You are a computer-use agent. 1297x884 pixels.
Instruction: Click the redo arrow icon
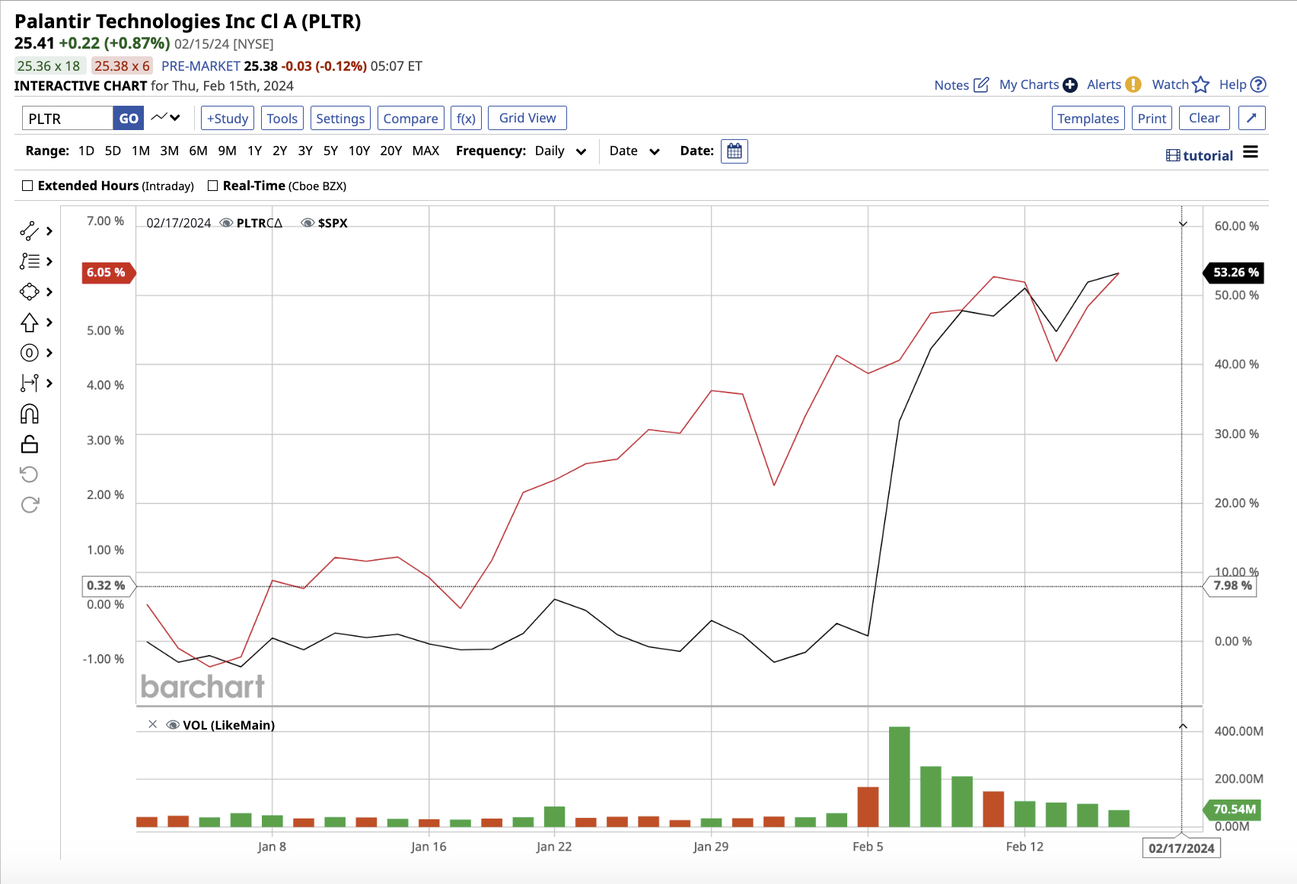point(29,505)
